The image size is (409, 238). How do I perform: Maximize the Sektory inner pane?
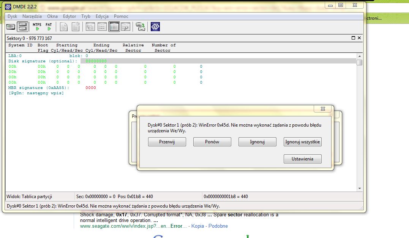click(354, 38)
